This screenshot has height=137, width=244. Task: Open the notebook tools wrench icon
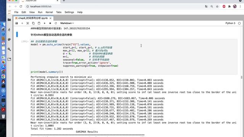tap(9, 49)
